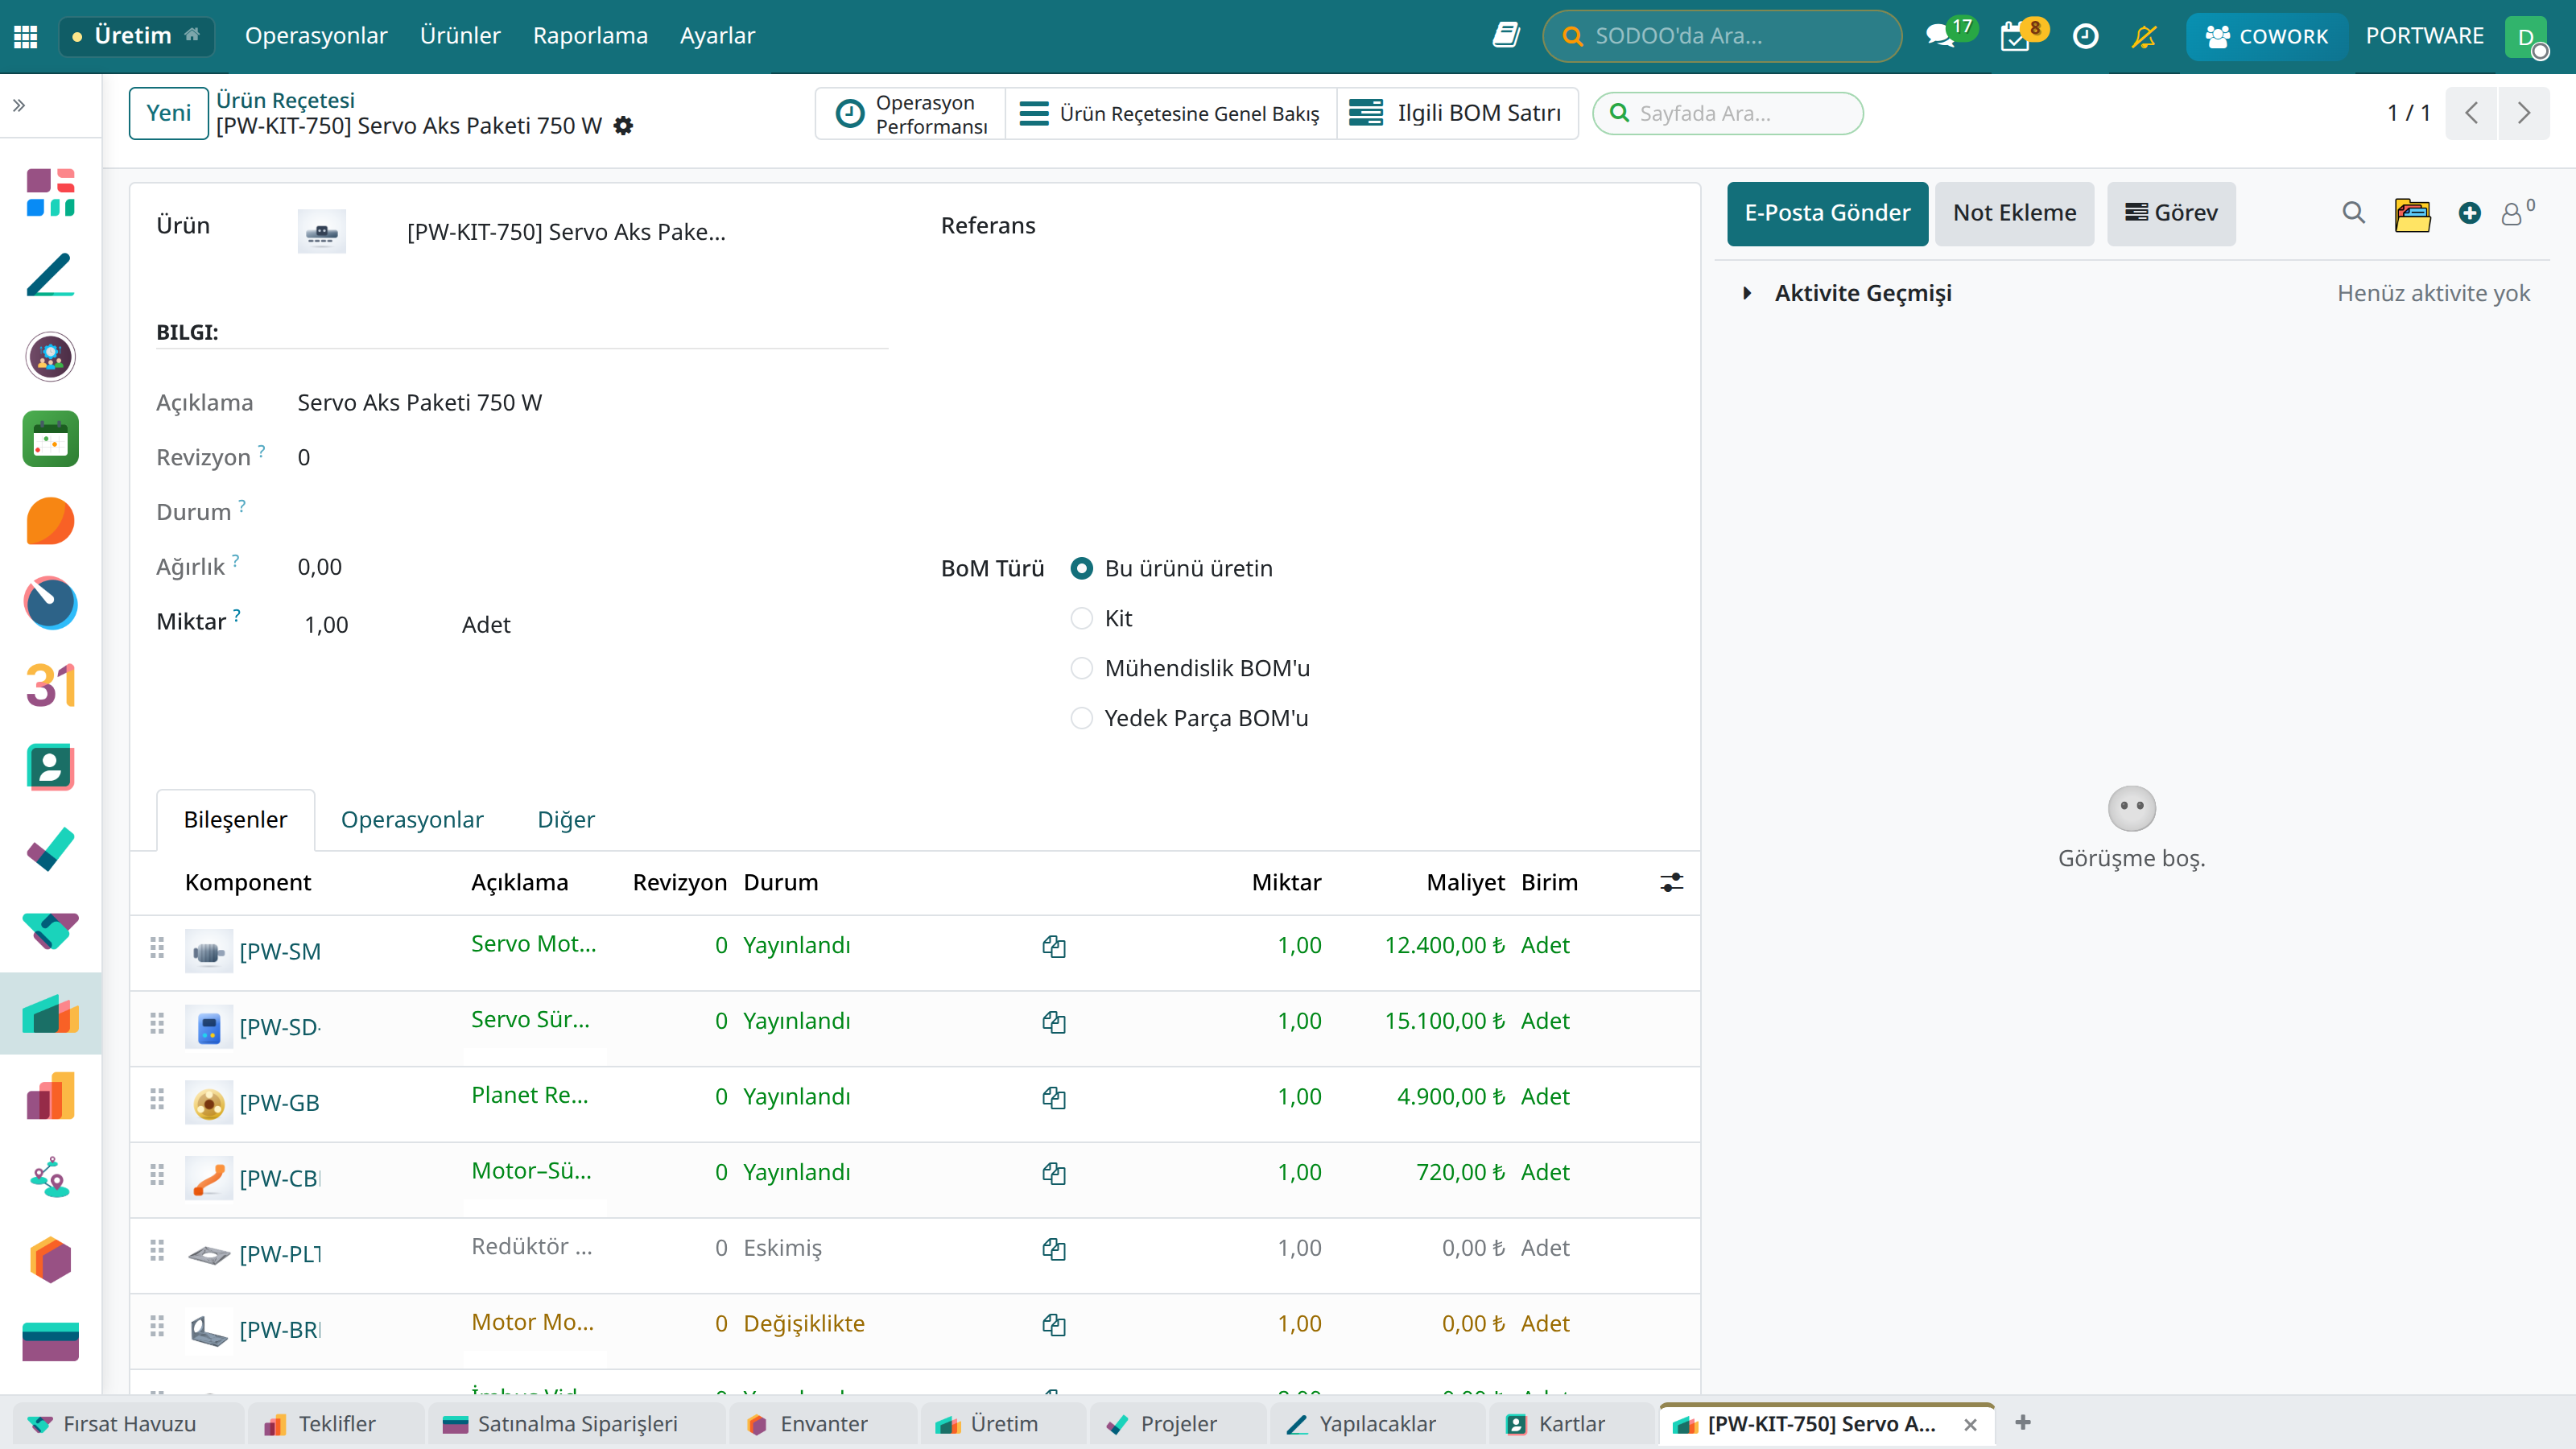Click the Sayfada Ara search field
Screen dimensions: 2576x1449
click(x=1727, y=113)
